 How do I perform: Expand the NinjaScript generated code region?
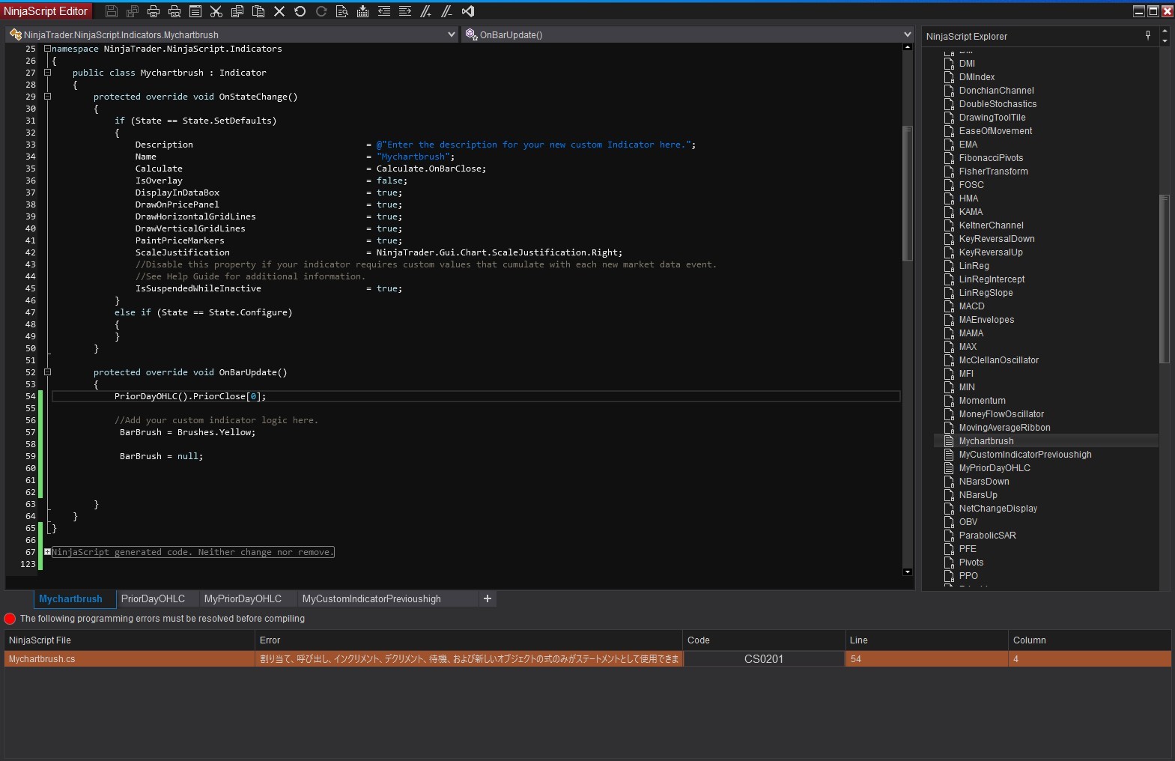[47, 552]
